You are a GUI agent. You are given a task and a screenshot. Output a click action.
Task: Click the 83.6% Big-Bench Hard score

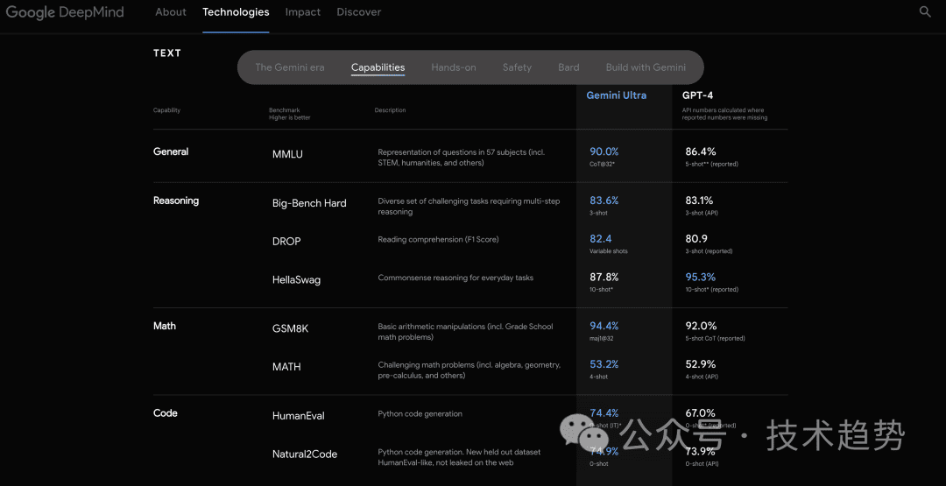pos(604,201)
